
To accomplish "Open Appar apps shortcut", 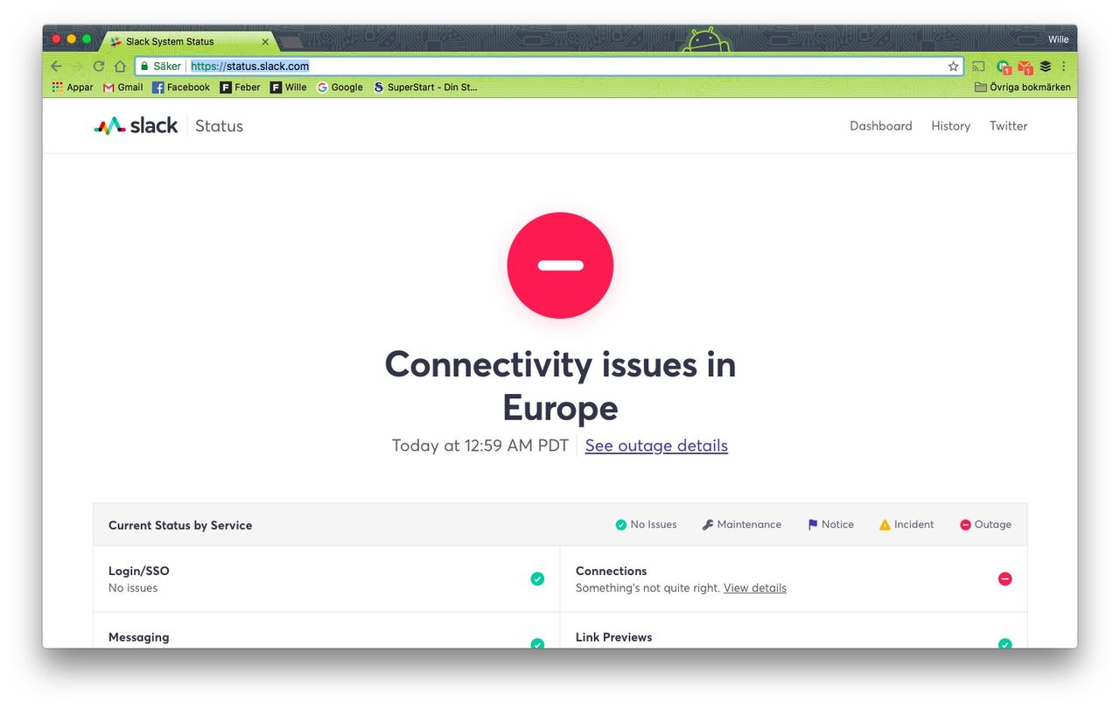I will [73, 88].
